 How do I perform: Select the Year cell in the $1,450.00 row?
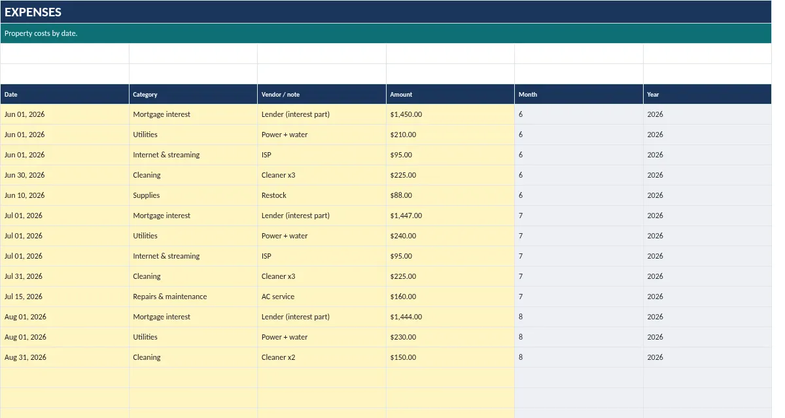[707, 114]
